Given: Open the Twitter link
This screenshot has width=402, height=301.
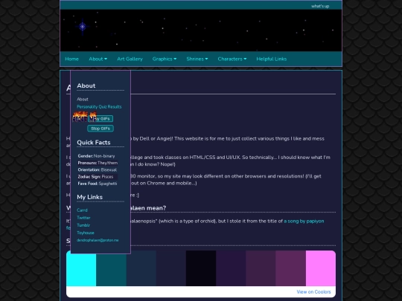Looking at the screenshot, I should (83, 218).
